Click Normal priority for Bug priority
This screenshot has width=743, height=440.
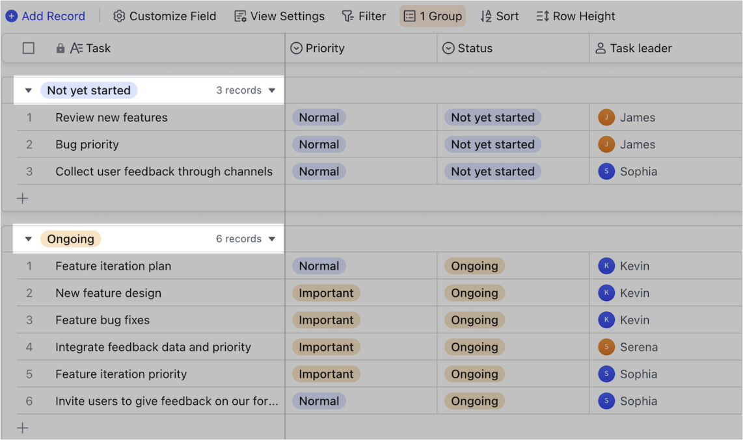point(319,144)
